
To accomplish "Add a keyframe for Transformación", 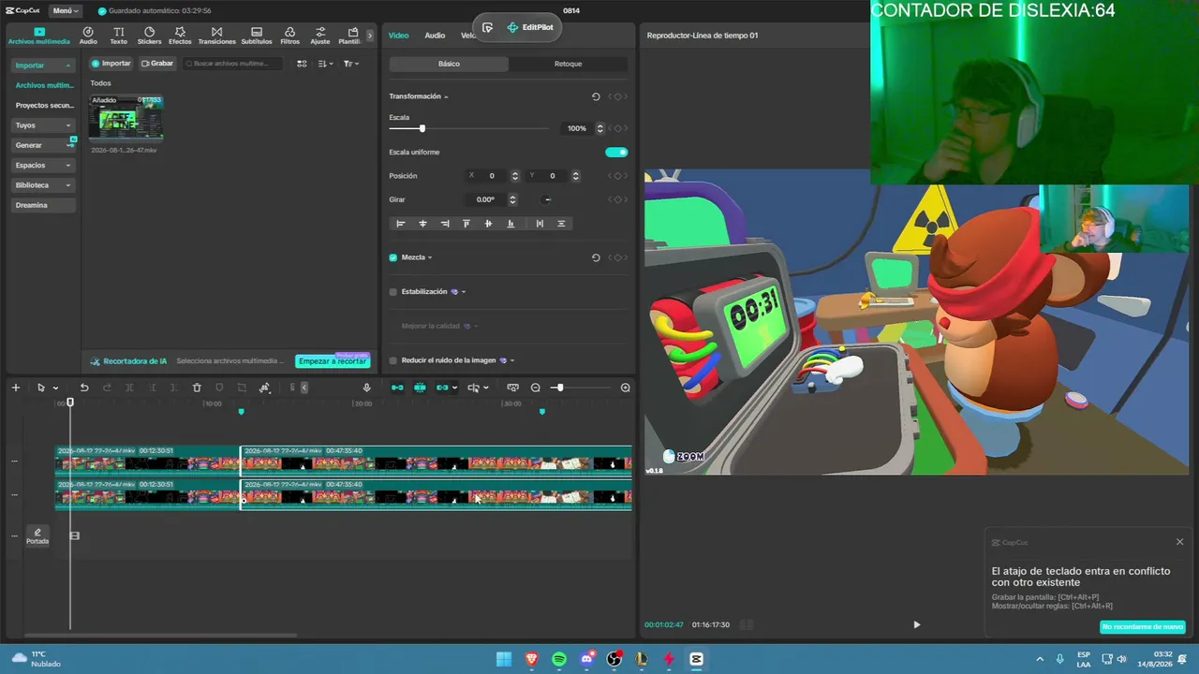I will coord(617,96).
